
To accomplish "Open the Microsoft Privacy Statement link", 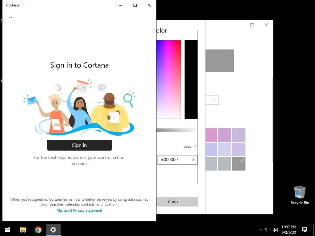I will click(x=79, y=210).
